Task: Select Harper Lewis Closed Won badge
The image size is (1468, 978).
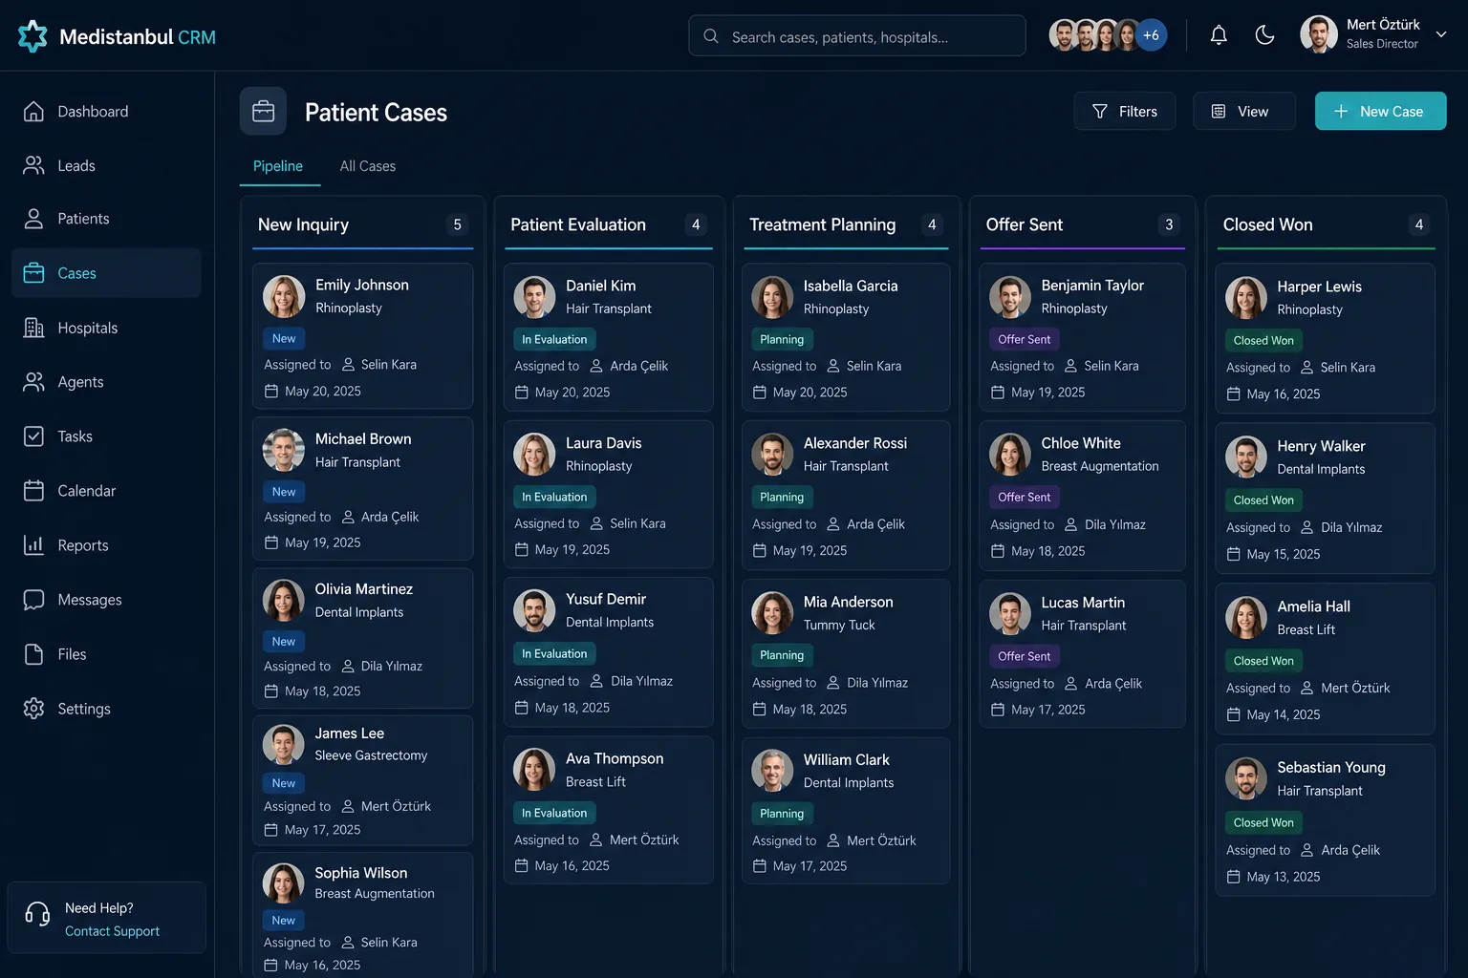Action: (1263, 341)
